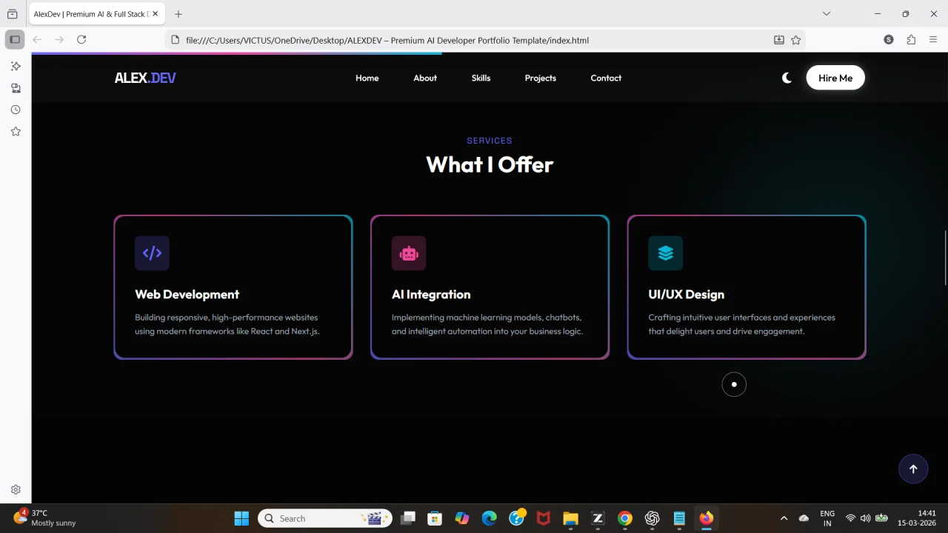948x533 pixels.
Task: Click the What I Offer heading
Action: 490,164
